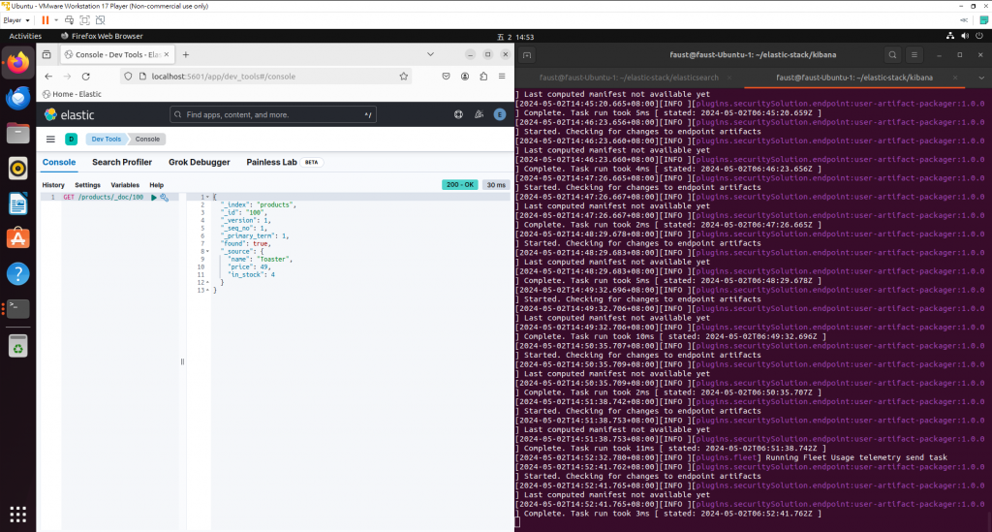Go back in Firefox

pyautogui.click(x=48, y=77)
